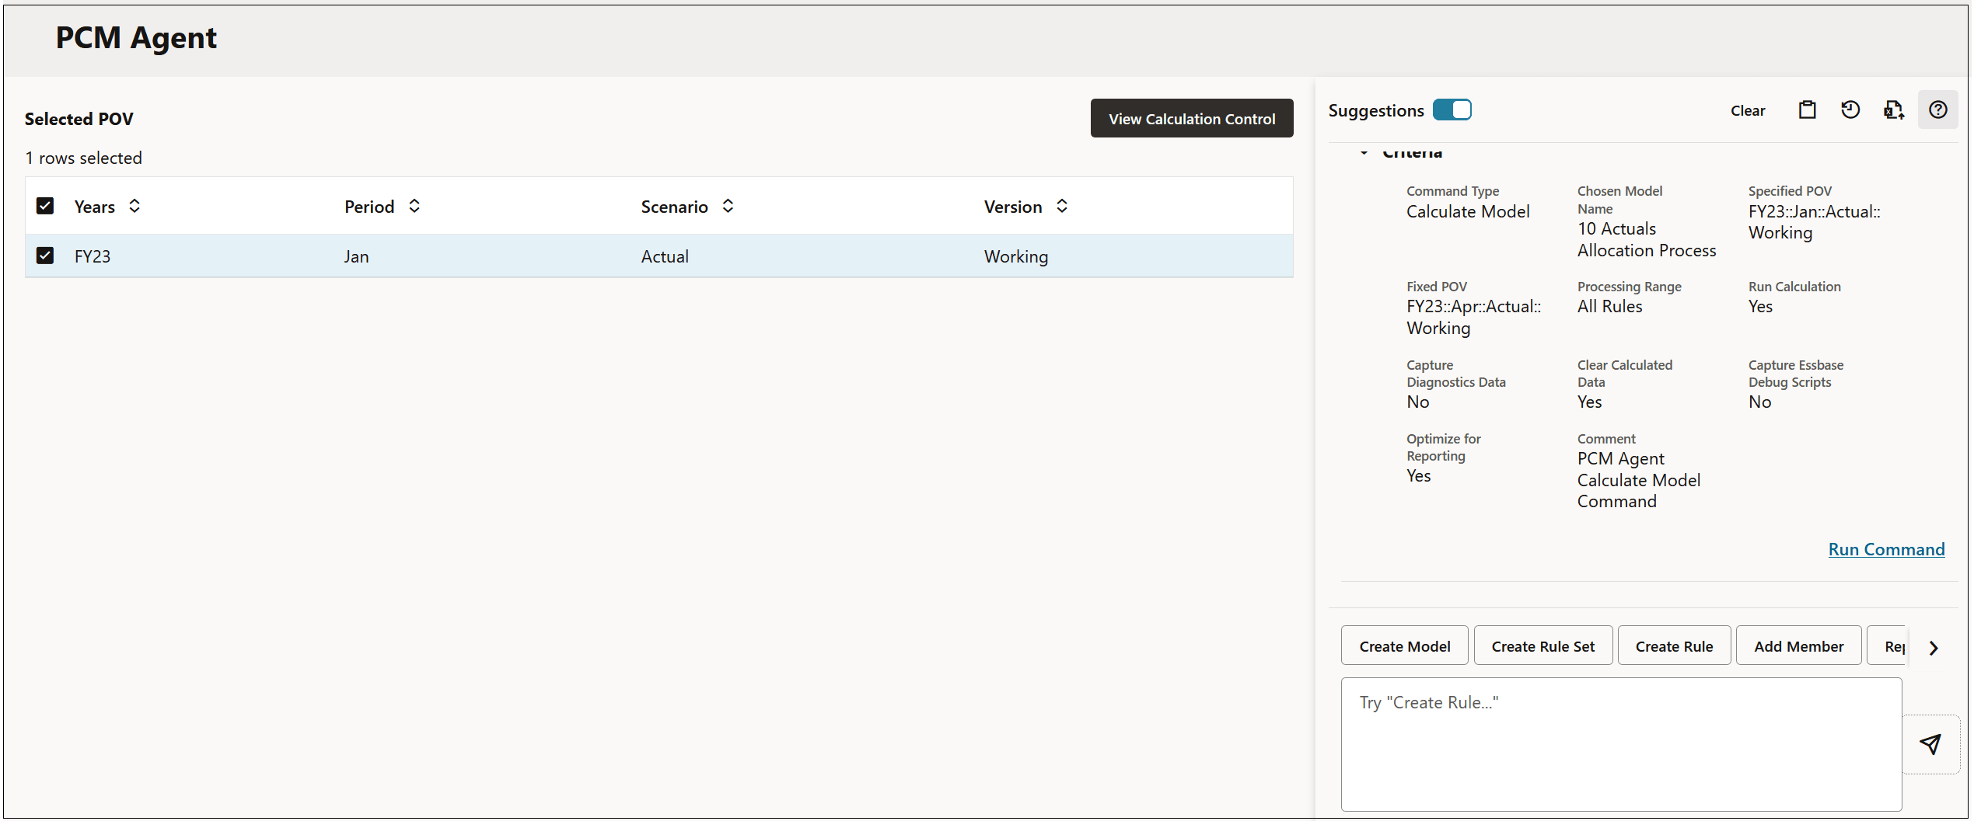Image resolution: width=1974 pixels, height=821 pixels.
Task: Open the history clock icon
Action: tap(1850, 110)
